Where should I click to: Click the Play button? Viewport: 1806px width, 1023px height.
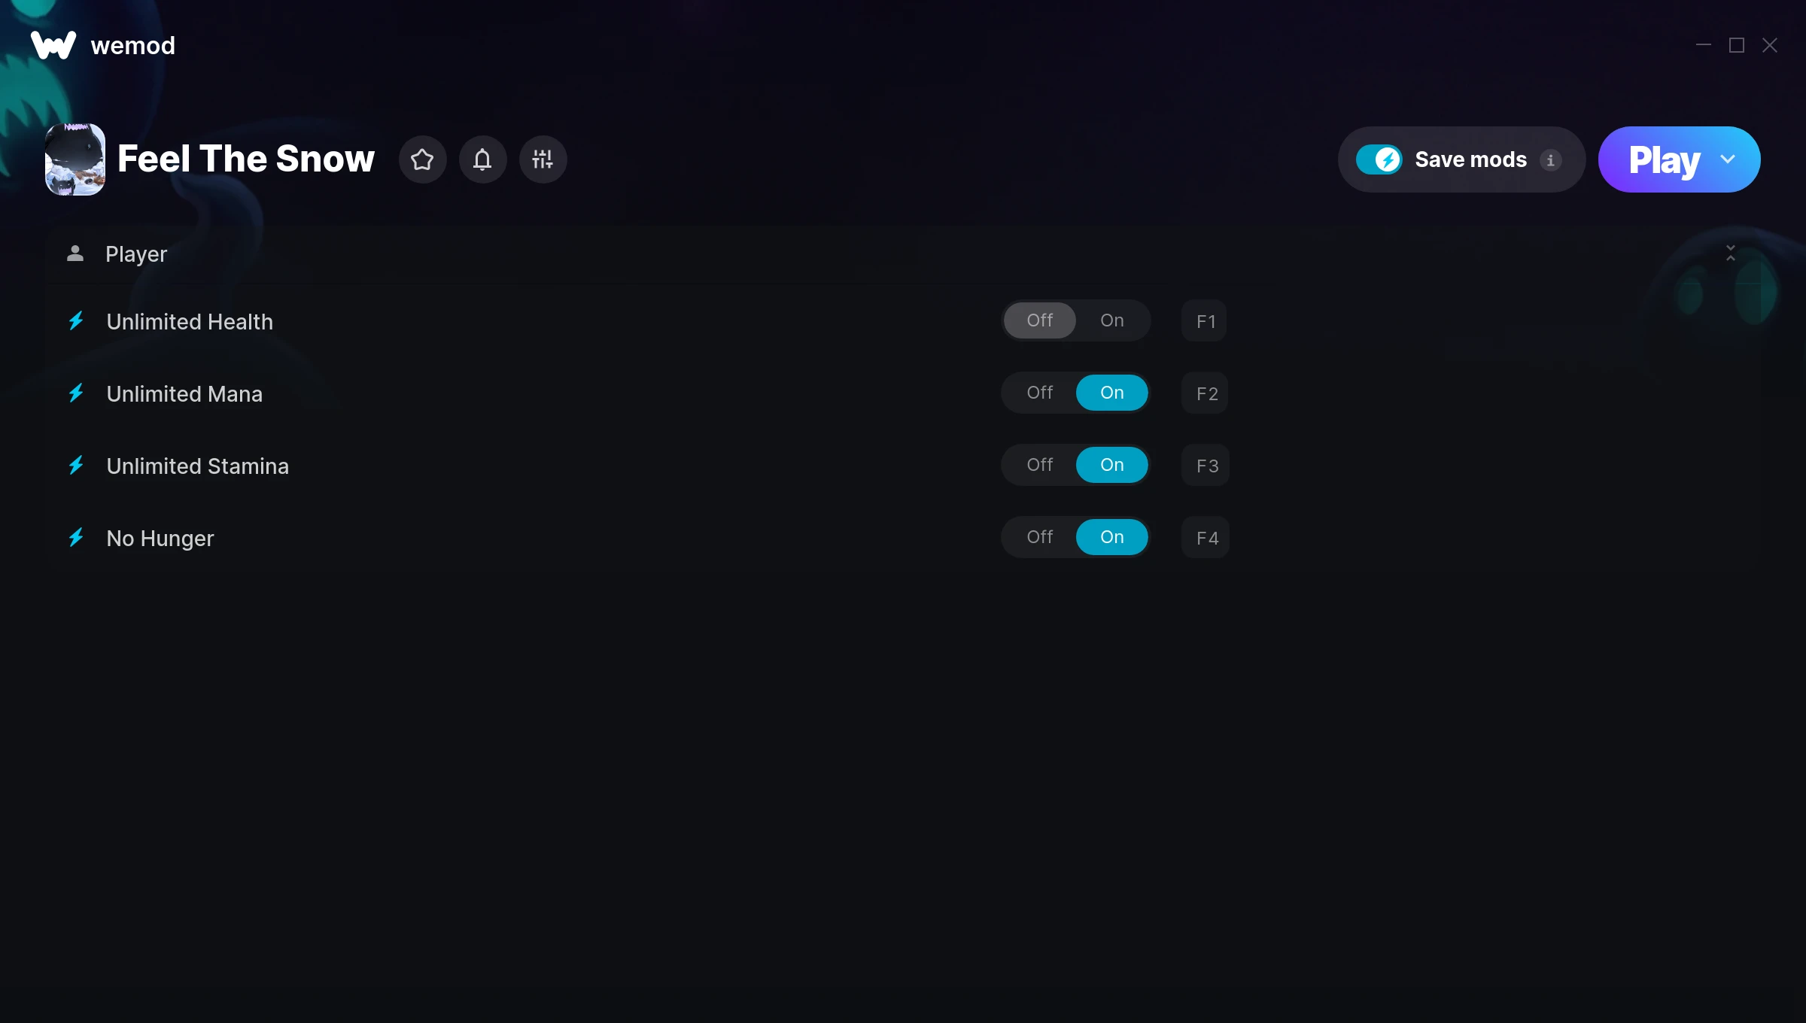coord(1664,159)
